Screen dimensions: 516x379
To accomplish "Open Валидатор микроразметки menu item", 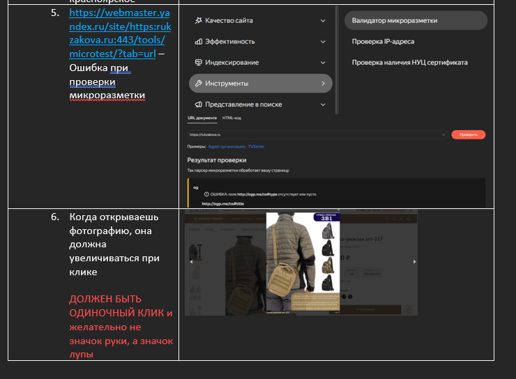I will [416, 20].
